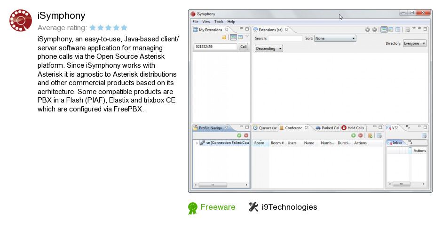
Task: Open the Directory dropdown showing Everyone
Action: pos(414,43)
